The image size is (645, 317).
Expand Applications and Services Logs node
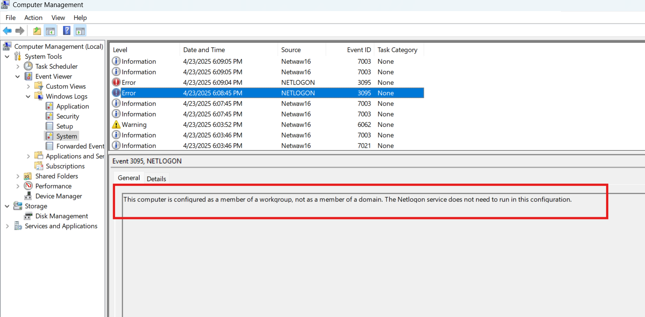coord(28,156)
